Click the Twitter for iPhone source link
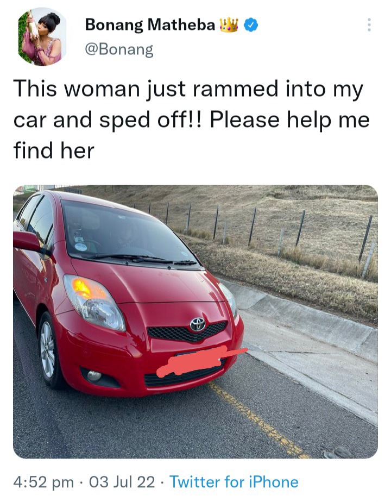This screenshot has width=391, height=502. pyautogui.click(x=234, y=482)
